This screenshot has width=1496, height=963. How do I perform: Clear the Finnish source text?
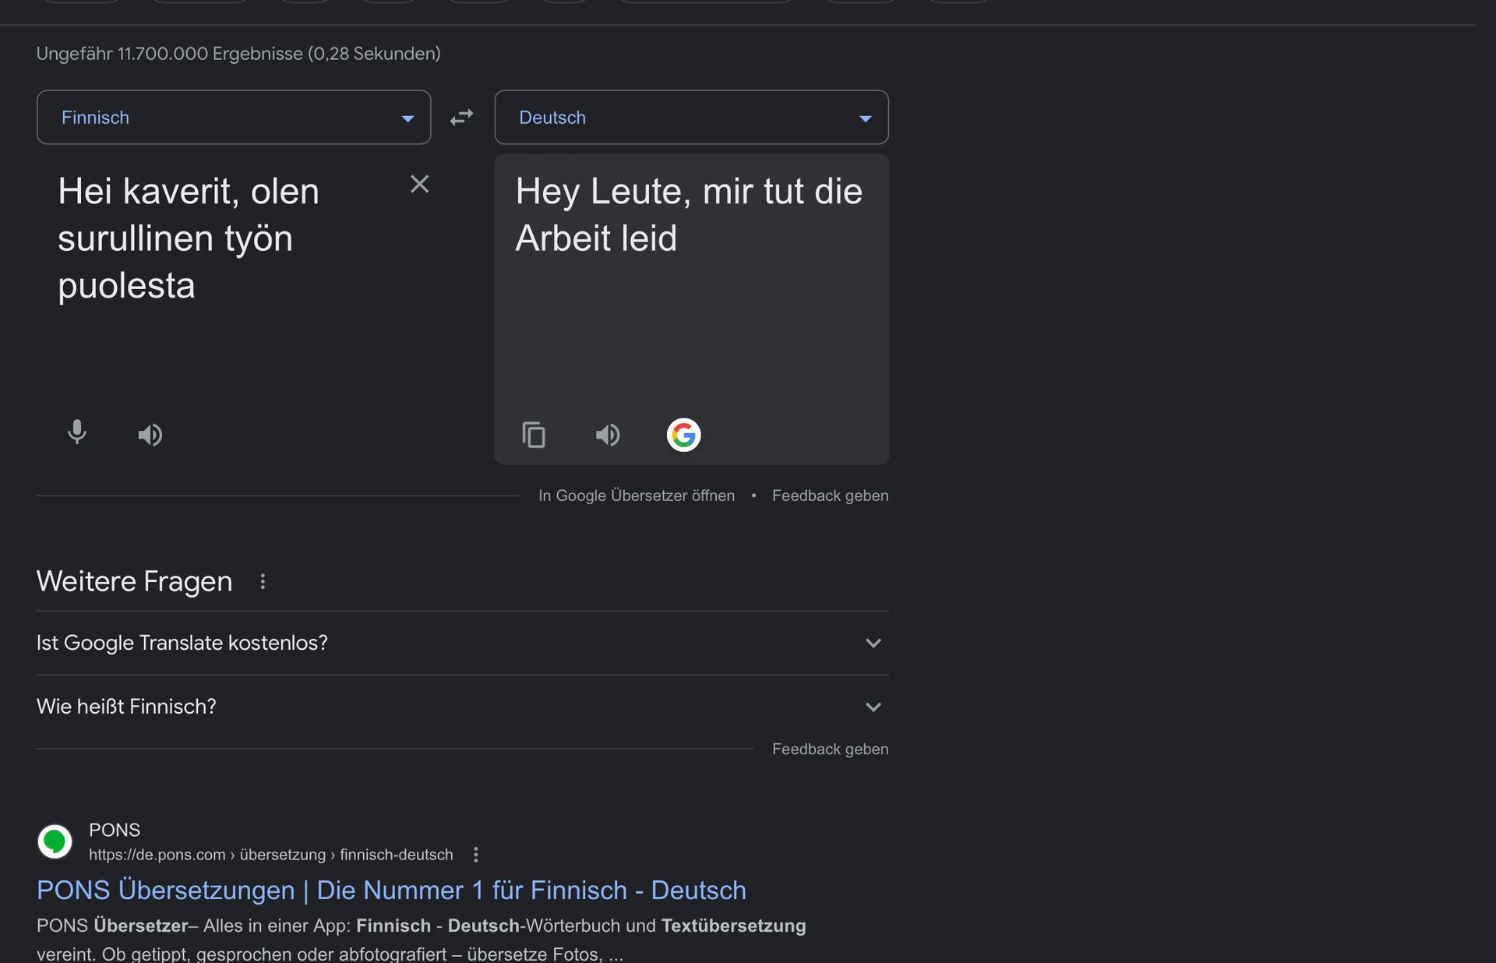(x=419, y=185)
